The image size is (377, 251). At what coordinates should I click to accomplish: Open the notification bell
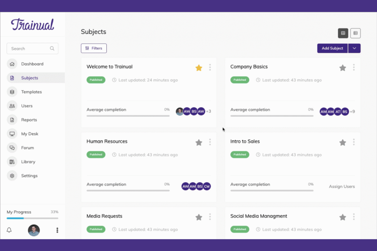(x=9, y=230)
